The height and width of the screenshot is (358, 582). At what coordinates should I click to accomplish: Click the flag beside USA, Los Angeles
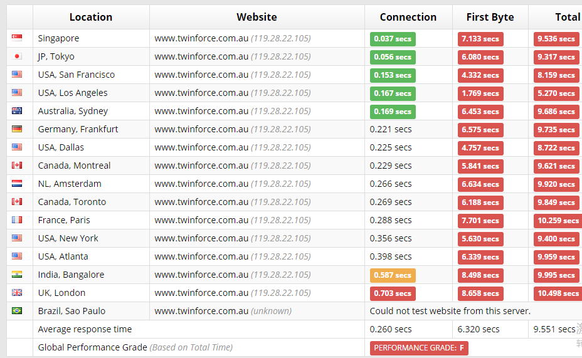(x=17, y=92)
